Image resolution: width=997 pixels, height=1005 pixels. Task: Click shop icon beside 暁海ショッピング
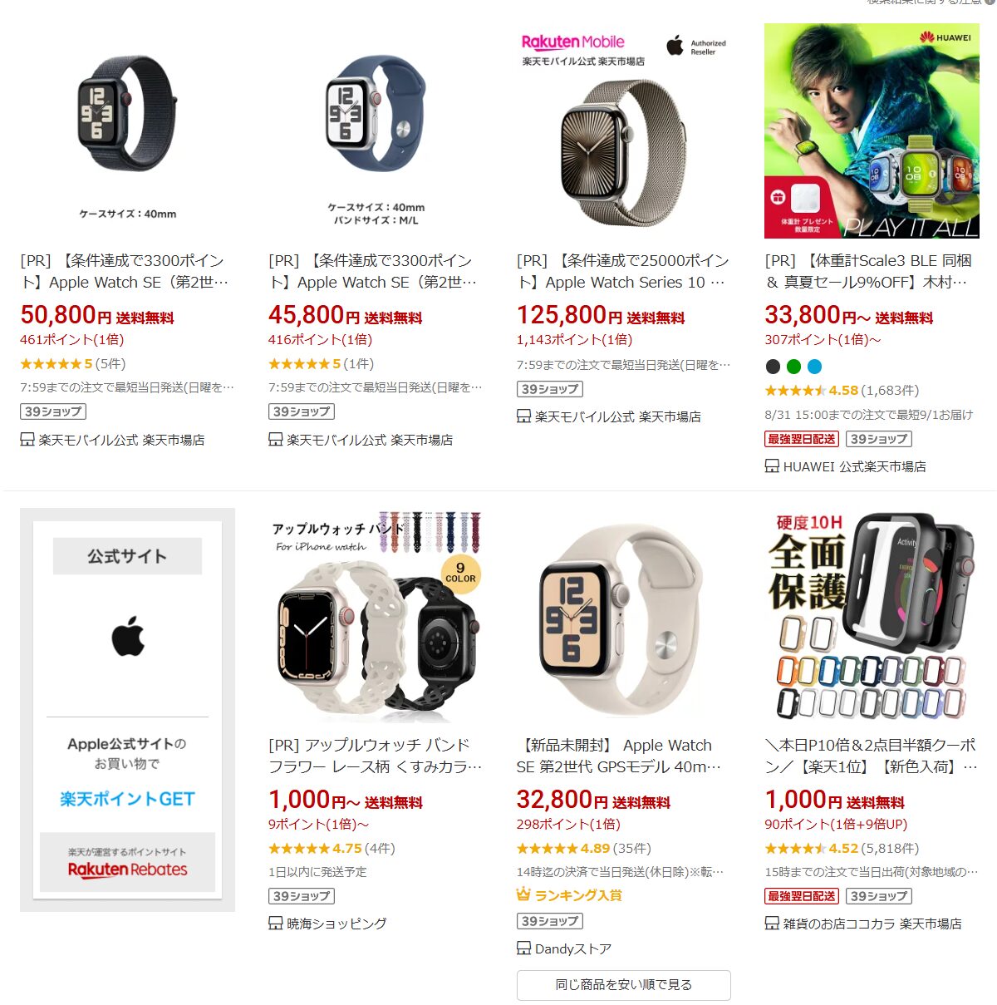276,924
